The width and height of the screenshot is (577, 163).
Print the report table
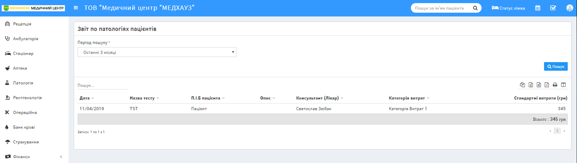pos(555,85)
